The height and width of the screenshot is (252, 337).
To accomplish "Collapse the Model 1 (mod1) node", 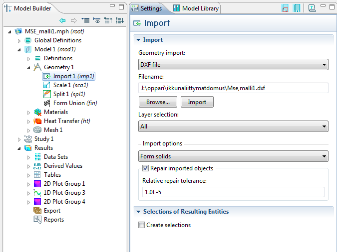I will pyautogui.click(x=19, y=50).
